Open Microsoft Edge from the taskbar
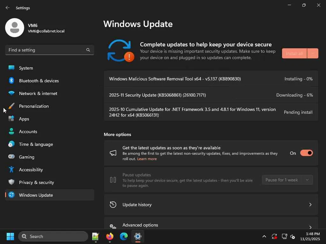 pyautogui.click(x=124, y=236)
